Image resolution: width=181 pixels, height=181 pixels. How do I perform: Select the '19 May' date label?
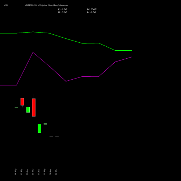(39, 172)
